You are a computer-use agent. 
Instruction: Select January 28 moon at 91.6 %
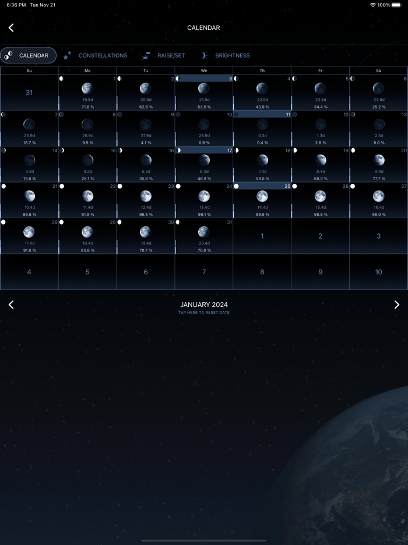click(x=29, y=236)
